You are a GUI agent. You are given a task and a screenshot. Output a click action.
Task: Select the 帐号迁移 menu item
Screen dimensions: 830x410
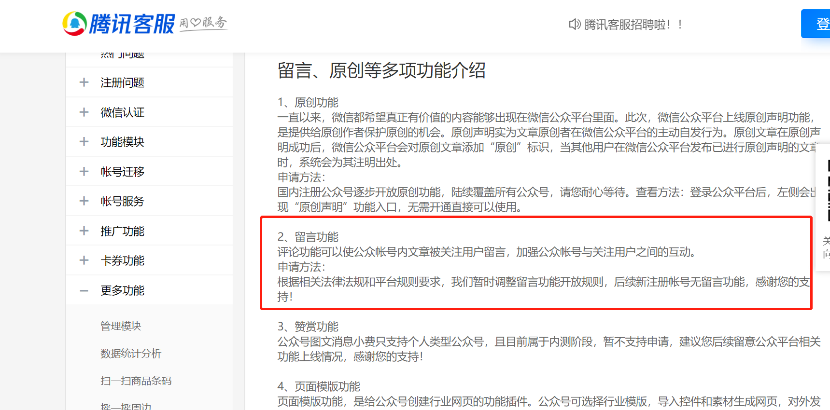click(123, 172)
